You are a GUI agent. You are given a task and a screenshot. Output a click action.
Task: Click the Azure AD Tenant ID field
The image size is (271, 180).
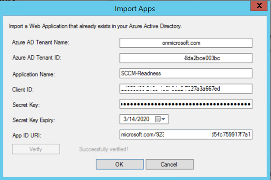tap(186, 58)
